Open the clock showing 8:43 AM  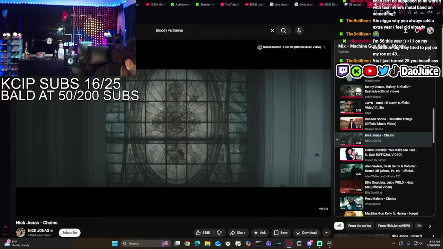[434, 243]
